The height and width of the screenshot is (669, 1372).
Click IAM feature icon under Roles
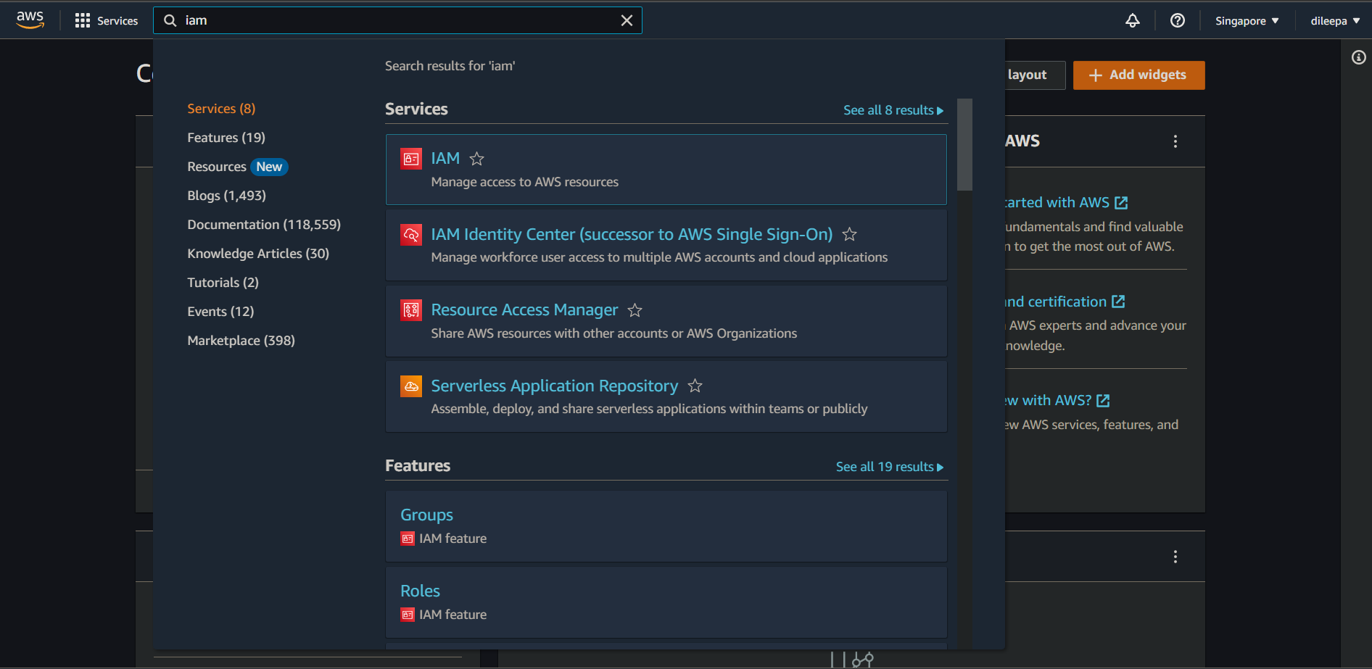[x=408, y=615]
